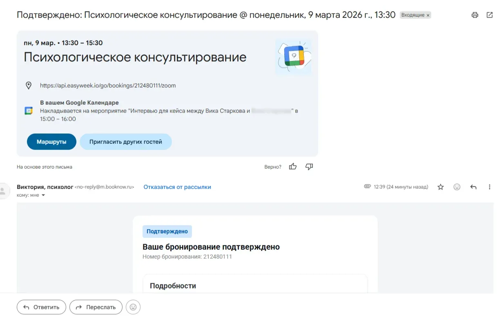Open the easyweek booking Zoom link

[x=108, y=85]
